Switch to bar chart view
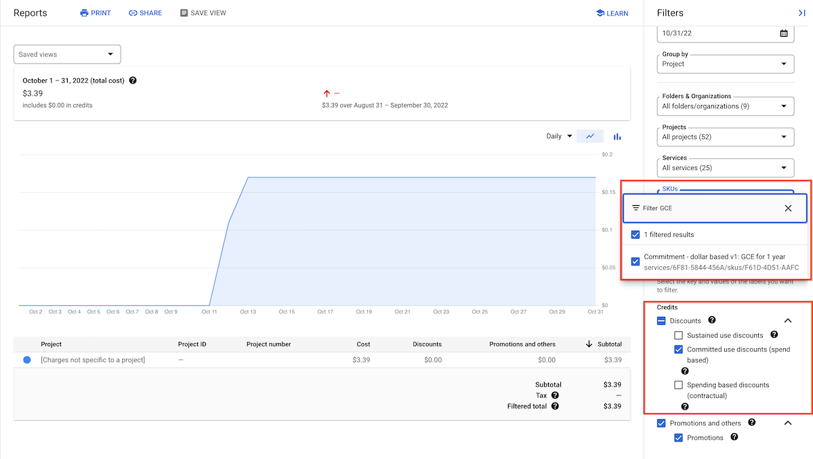813x459 pixels. point(617,135)
